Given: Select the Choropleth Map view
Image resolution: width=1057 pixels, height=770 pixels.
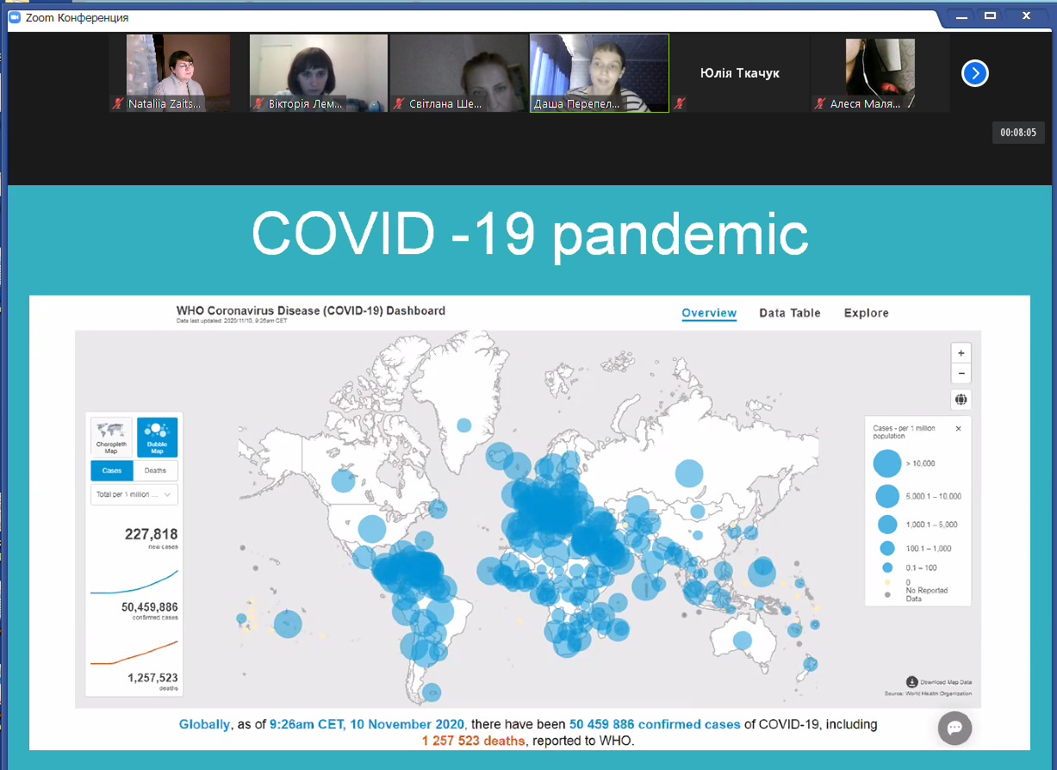Looking at the screenshot, I should tap(111, 438).
